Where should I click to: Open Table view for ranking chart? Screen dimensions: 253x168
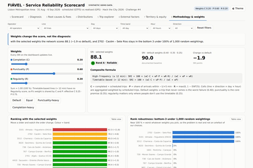click(x=116, y=119)
